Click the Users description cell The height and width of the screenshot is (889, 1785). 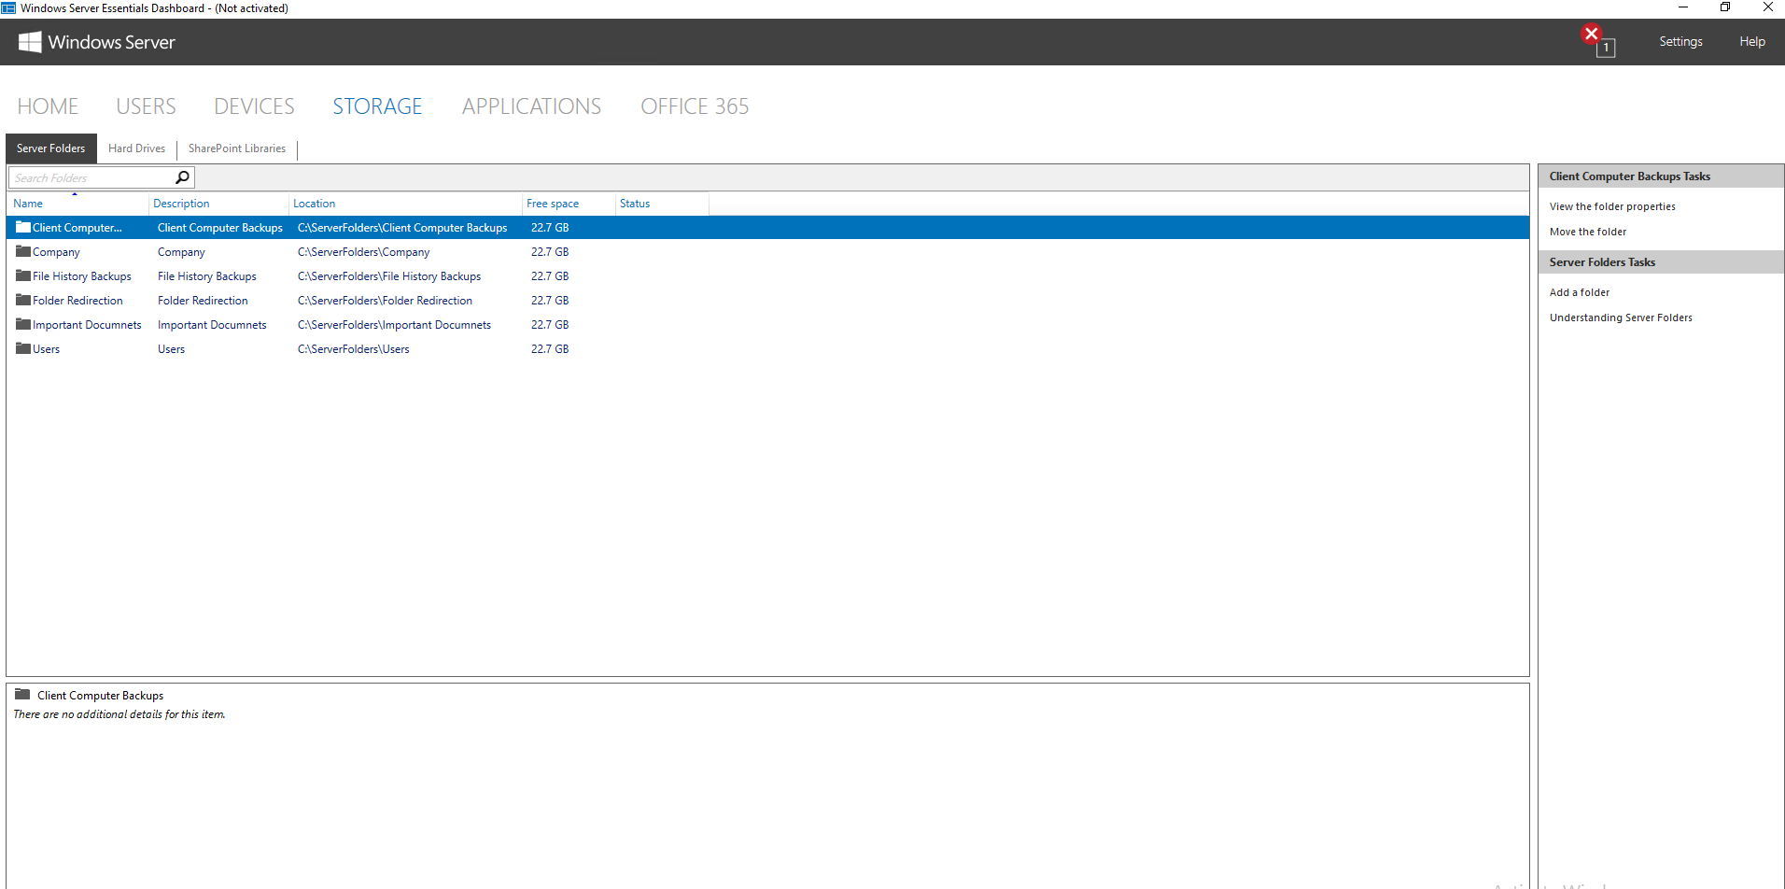(171, 349)
